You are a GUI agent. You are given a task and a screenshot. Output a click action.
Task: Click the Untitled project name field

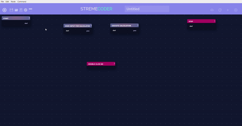[147, 9]
